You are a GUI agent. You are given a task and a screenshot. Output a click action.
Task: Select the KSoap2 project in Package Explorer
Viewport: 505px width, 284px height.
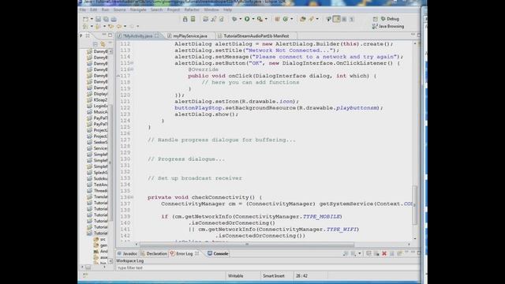pos(97,100)
